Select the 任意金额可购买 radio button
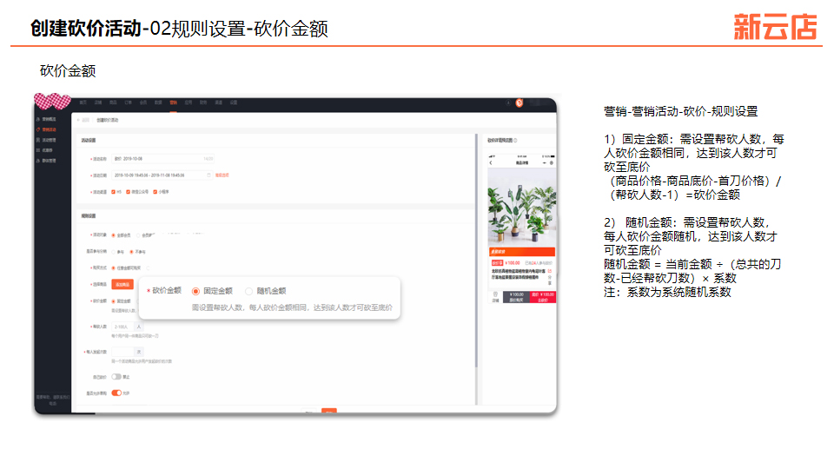The width and height of the screenshot is (834, 469). [113, 268]
